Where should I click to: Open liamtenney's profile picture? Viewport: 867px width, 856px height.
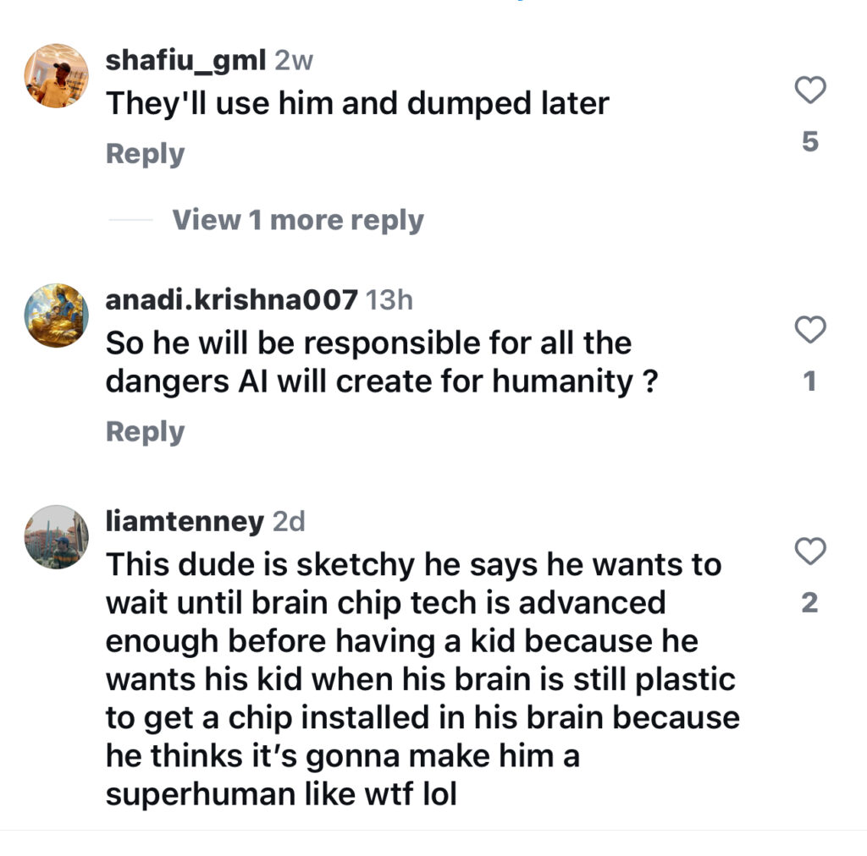click(57, 537)
